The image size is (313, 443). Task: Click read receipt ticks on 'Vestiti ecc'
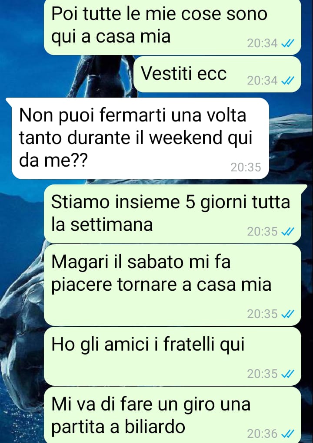click(x=288, y=81)
